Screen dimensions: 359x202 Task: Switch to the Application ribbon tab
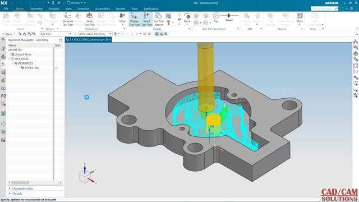point(151,9)
